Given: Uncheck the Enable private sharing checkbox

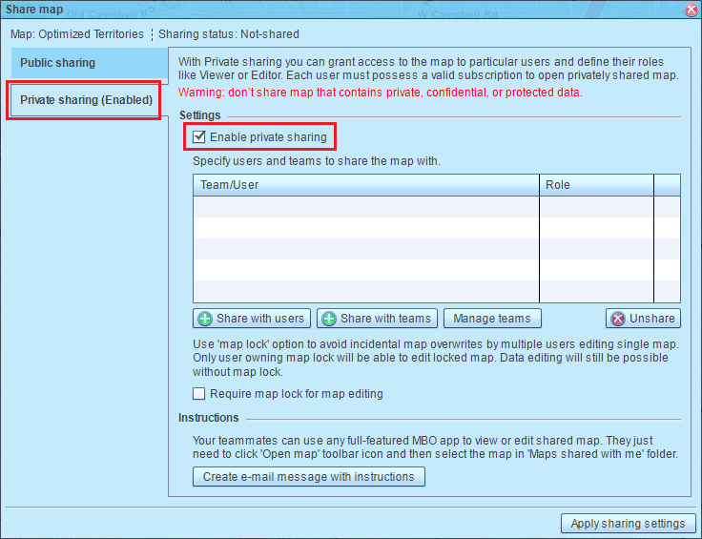Looking at the screenshot, I should point(199,137).
